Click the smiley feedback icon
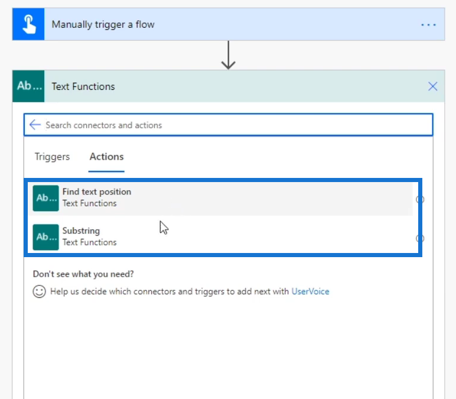This screenshot has width=456, height=399. click(x=39, y=291)
